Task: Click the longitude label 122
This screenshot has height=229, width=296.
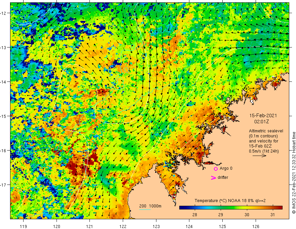Action: tap(123, 226)
